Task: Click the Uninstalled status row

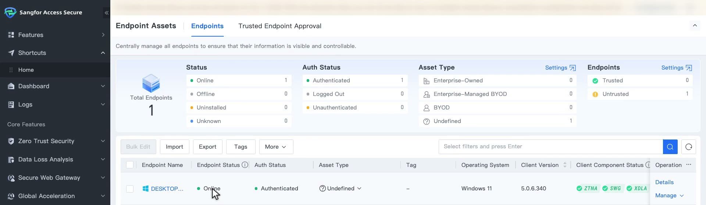Action: (239, 108)
